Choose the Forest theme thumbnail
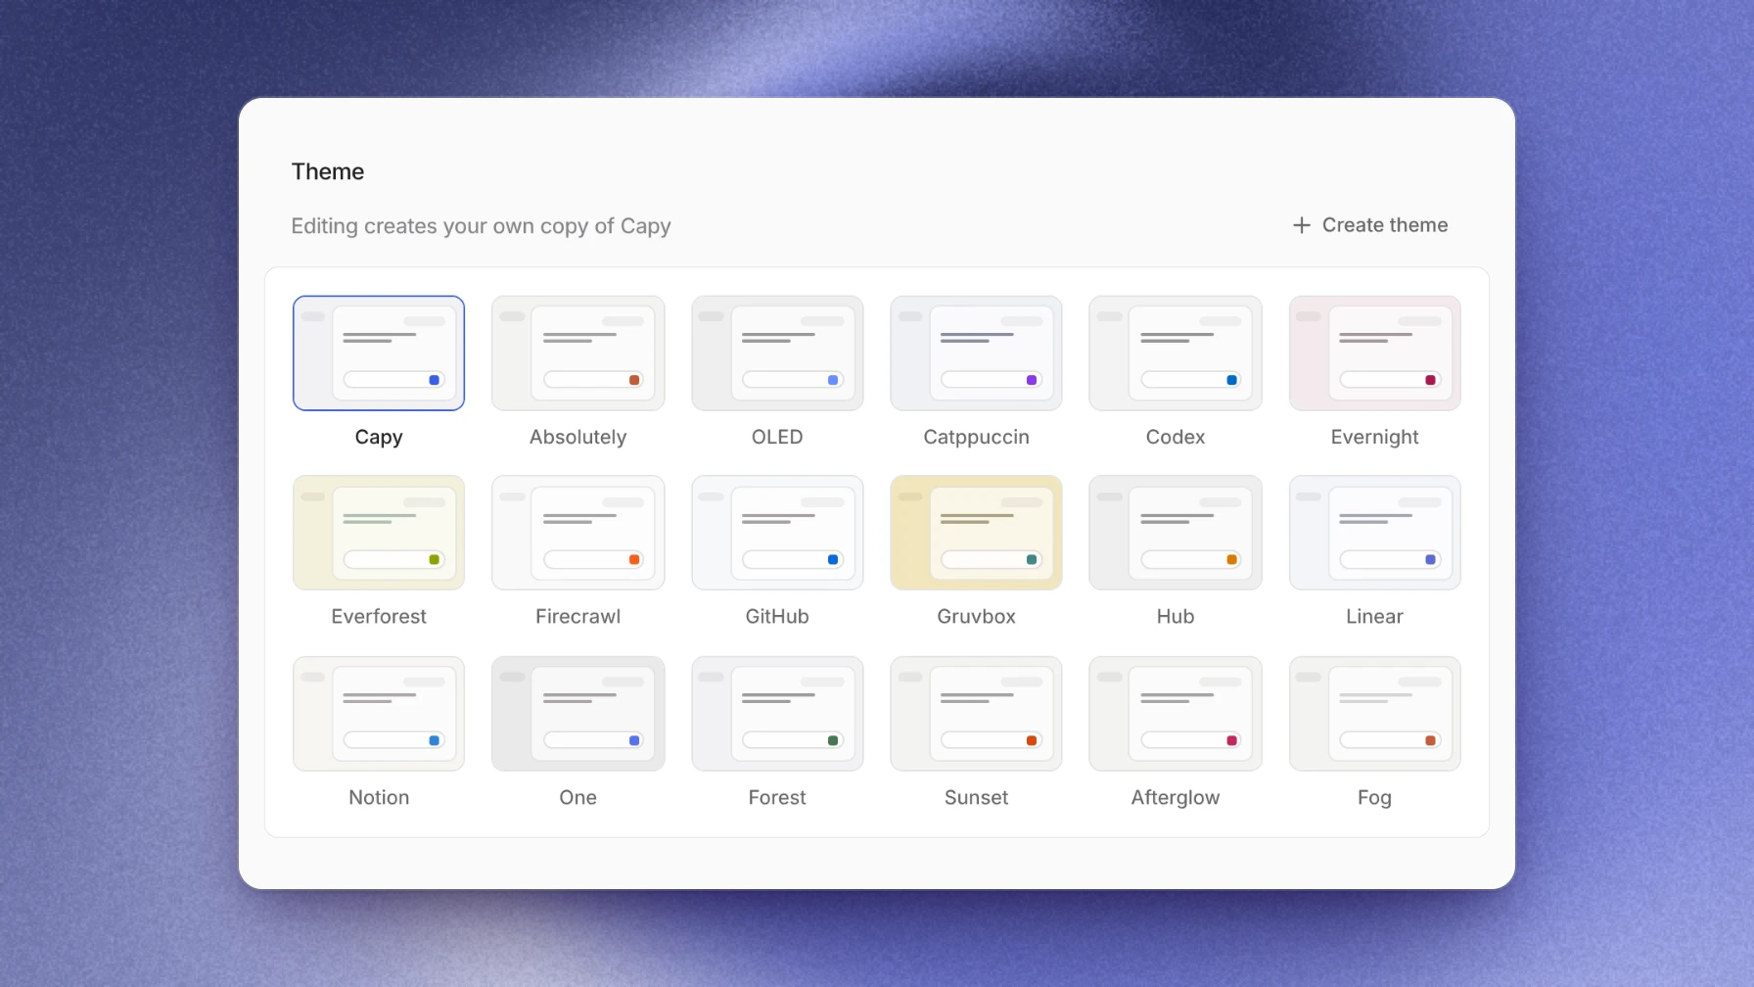This screenshot has height=987, width=1754. [x=777, y=714]
